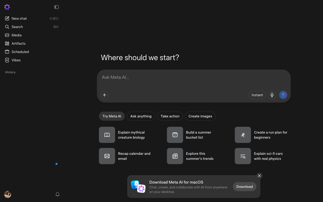Click the send arrow button
This screenshot has height=202, width=323.
[x=283, y=95]
